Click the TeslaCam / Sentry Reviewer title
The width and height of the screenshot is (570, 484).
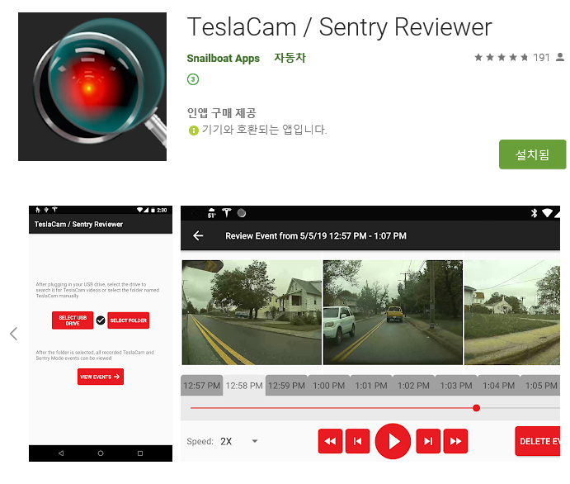click(x=340, y=27)
